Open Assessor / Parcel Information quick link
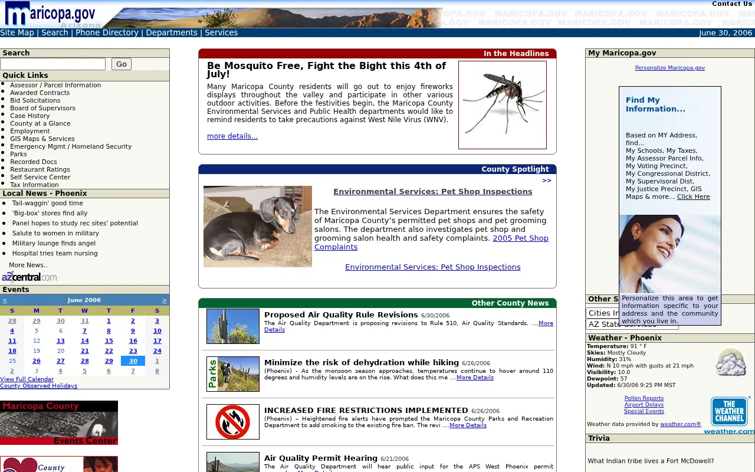Screen dimensions: 755x472 click(x=55, y=85)
